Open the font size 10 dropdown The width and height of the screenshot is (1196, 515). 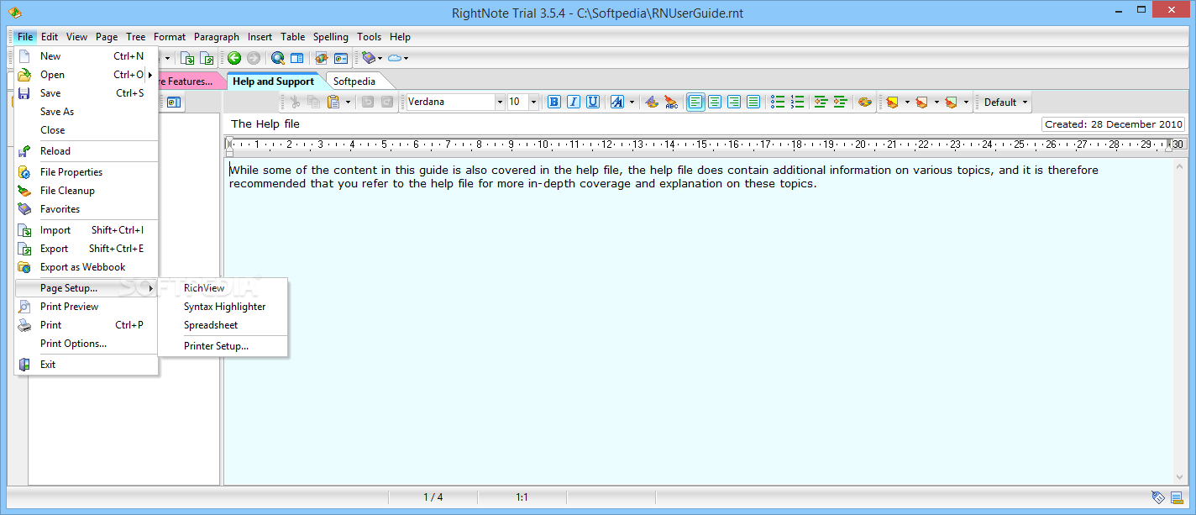click(x=533, y=102)
